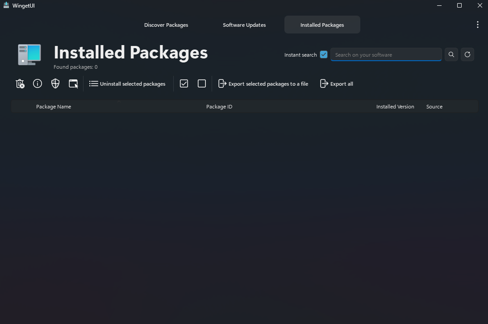Open the three-dot settings menu
Viewport: 488px width, 324px height.
coord(478,25)
